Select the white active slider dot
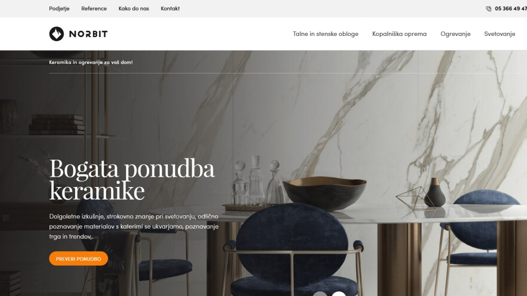 pyautogui.click(x=339, y=294)
